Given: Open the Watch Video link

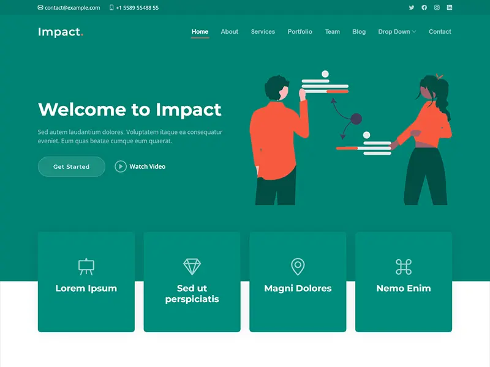Looking at the screenshot, I should tap(140, 166).
